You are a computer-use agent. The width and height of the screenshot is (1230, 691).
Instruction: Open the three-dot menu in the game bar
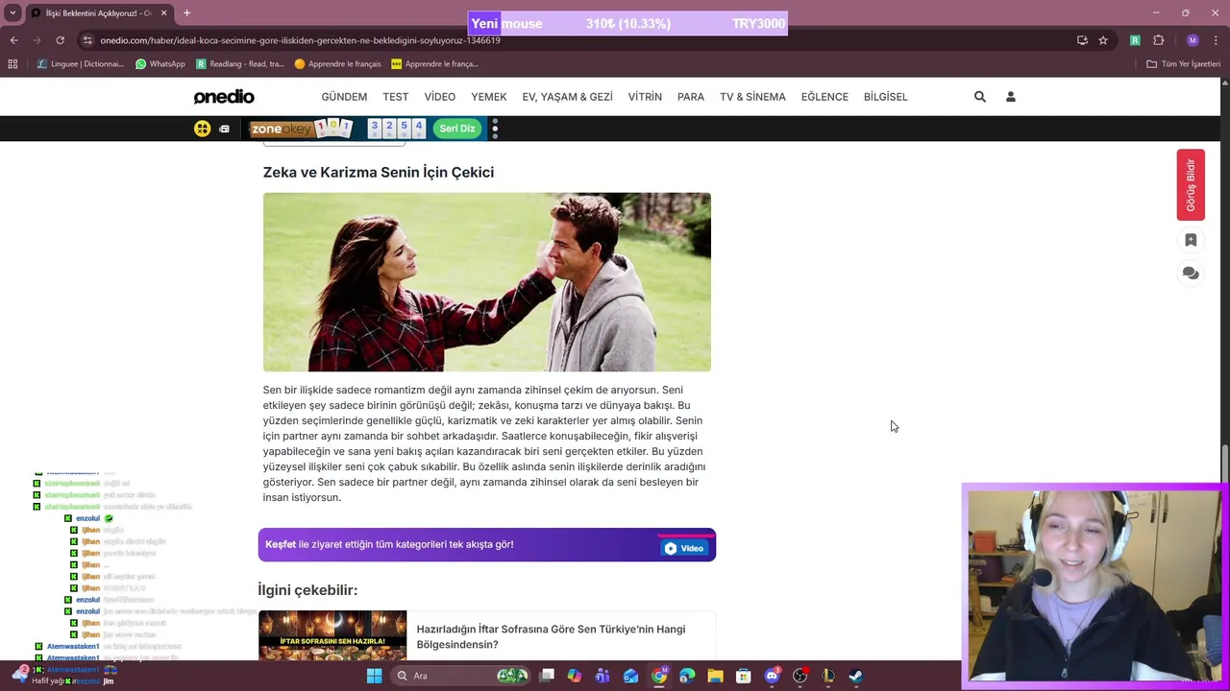coord(495,129)
